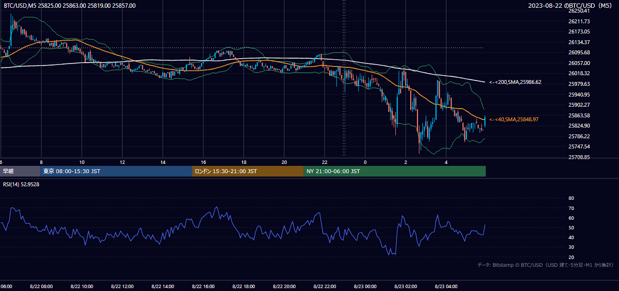
Task: Click price axis label 26057.00
Action: point(579,63)
